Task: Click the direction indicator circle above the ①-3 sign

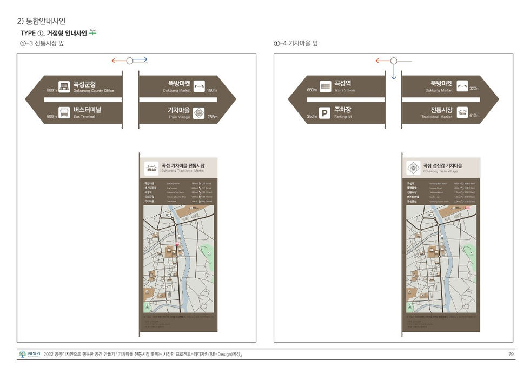Action: click(x=130, y=61)
